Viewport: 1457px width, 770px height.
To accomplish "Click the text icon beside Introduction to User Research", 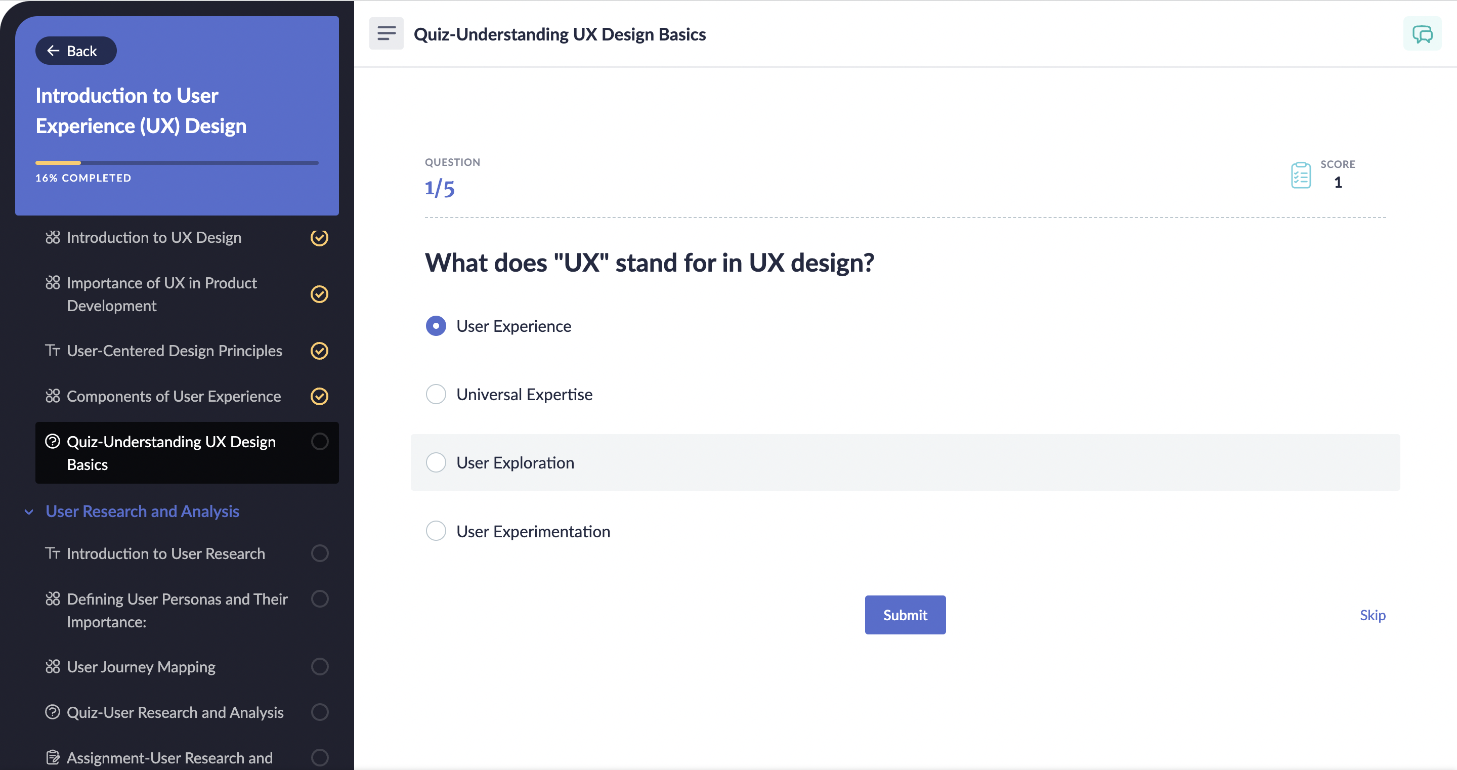I will pyautogui.click(x=53, y=553).
